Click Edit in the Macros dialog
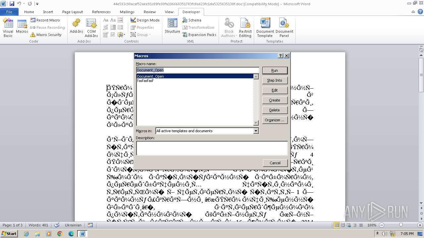This screenshot has width=424, height=238. (x=275, y=90)
